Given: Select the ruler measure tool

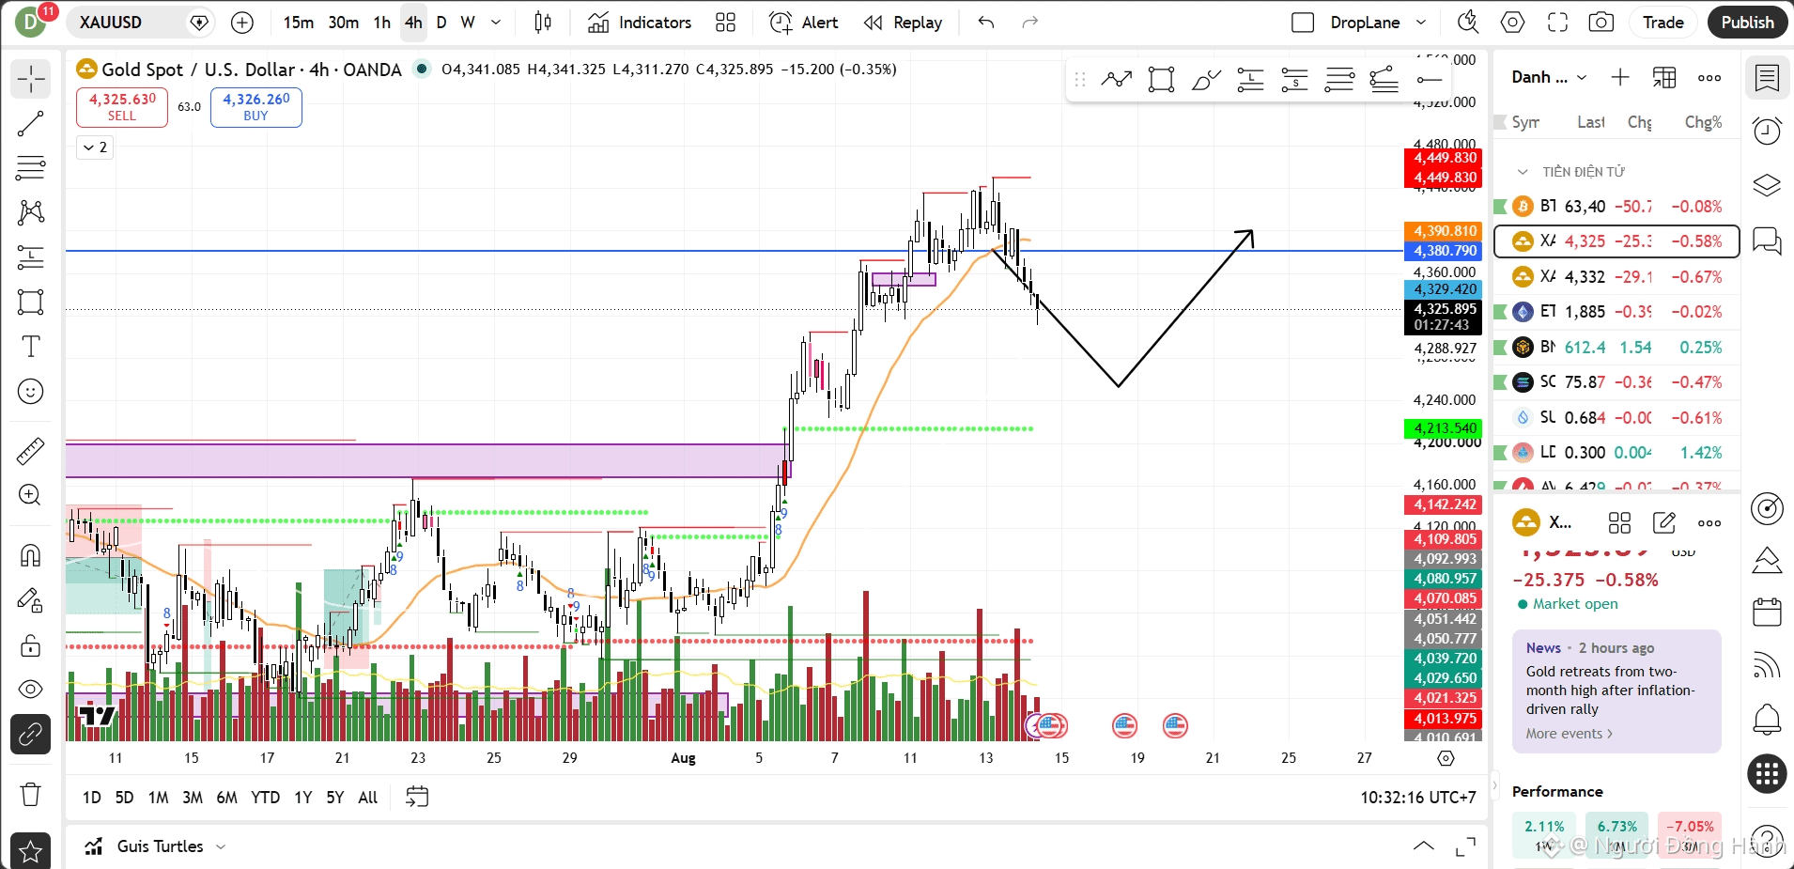Looking at the screenshot, I should click(30, 451).
